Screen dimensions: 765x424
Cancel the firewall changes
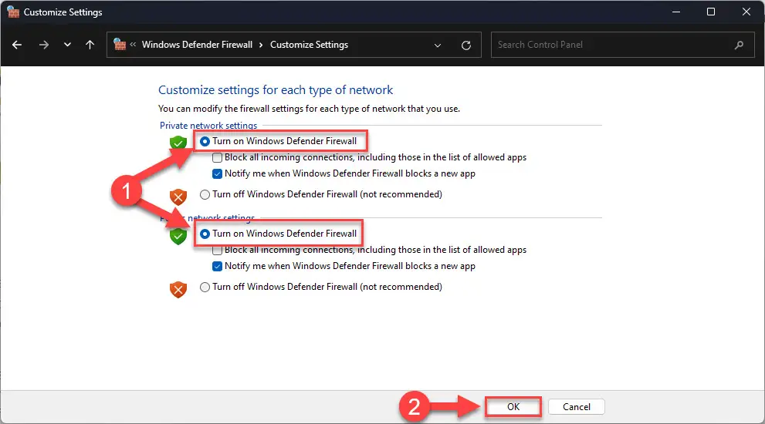click(x=576, y=407)
